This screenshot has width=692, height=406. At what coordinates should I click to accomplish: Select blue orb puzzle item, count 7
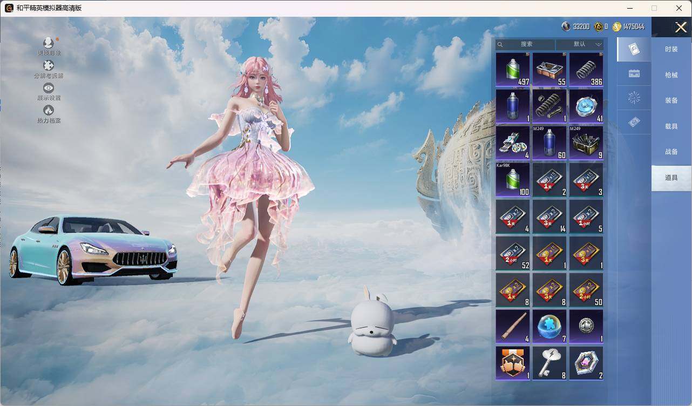pos(549,326)
